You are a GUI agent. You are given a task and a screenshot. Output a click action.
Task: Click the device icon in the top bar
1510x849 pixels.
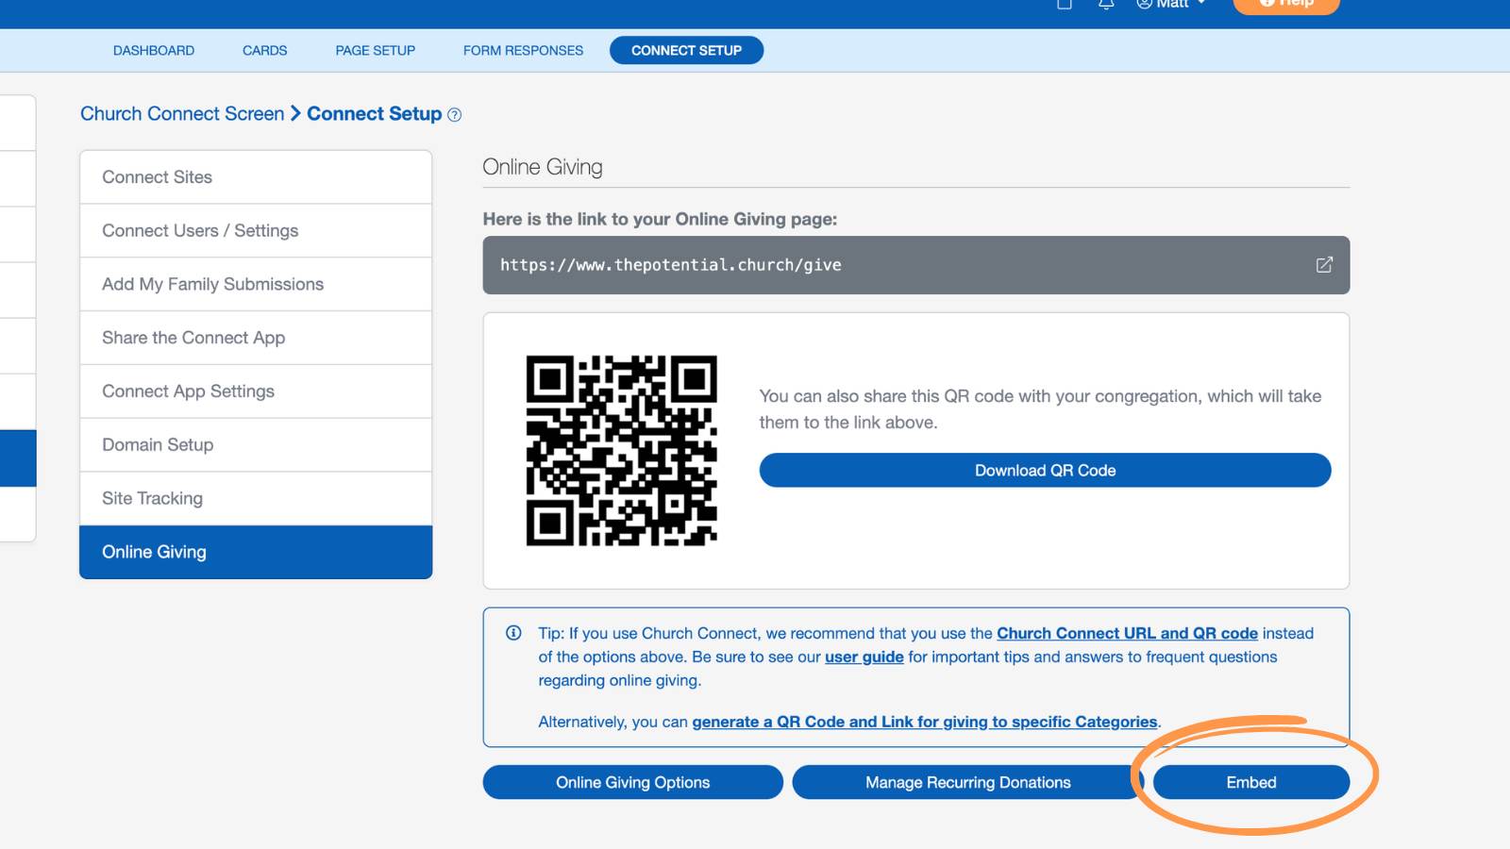point(1065,4)
